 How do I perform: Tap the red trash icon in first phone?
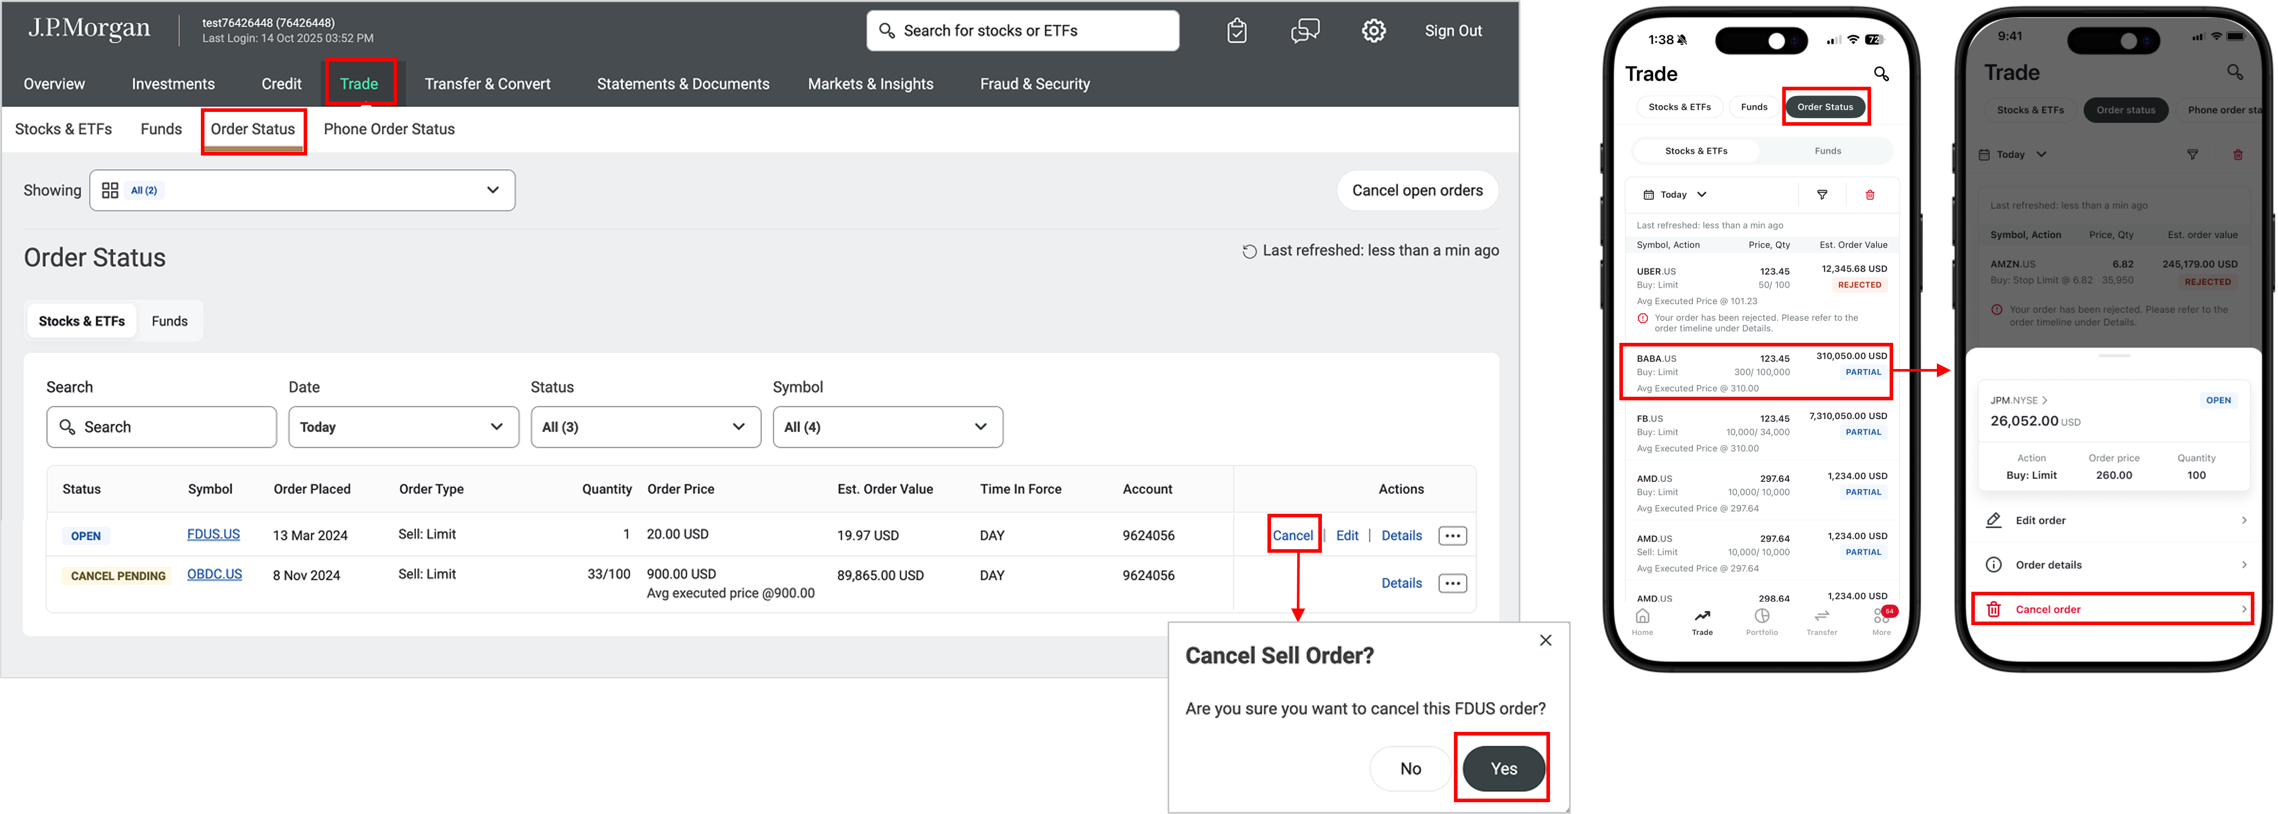point(1870,195)
